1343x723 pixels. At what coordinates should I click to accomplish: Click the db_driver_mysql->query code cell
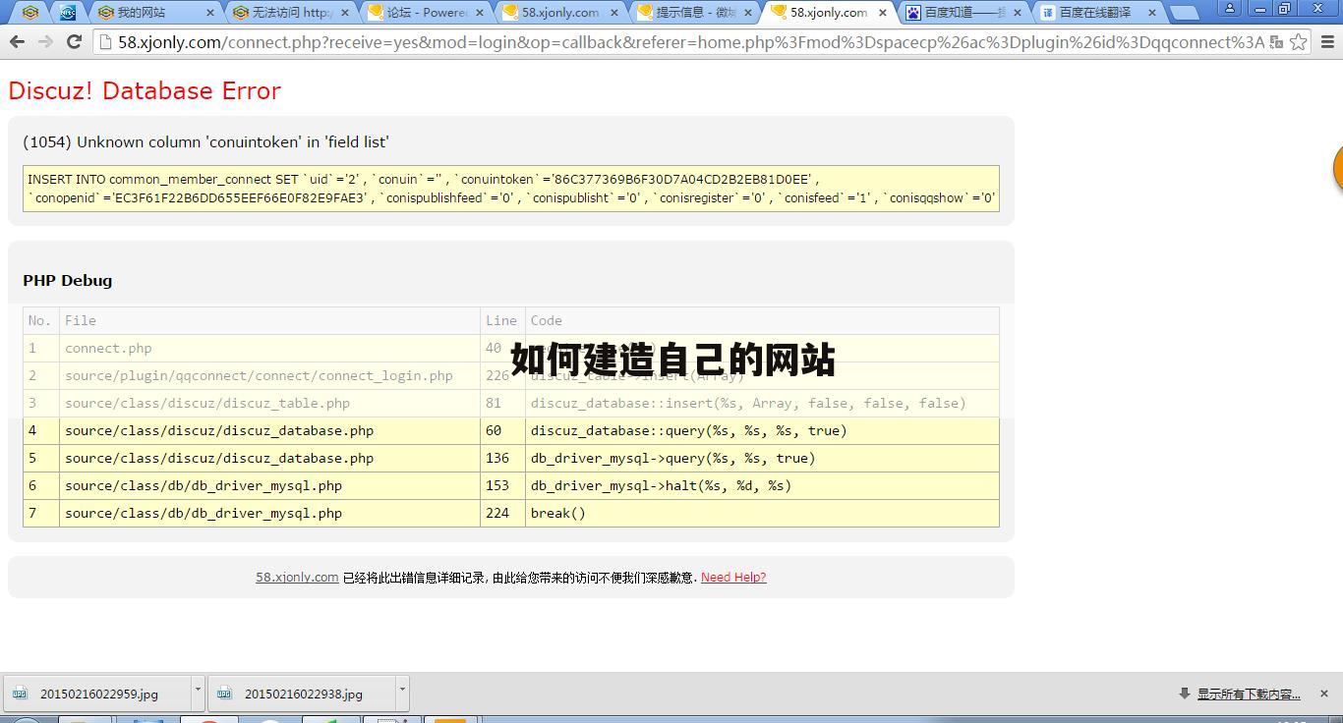762,458
